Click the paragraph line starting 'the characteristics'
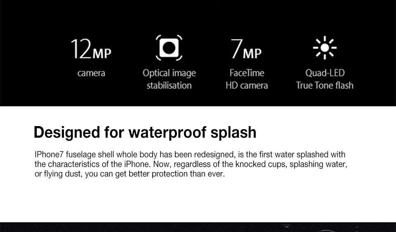The height and width of the screenshot is (232, 396). 191,164
